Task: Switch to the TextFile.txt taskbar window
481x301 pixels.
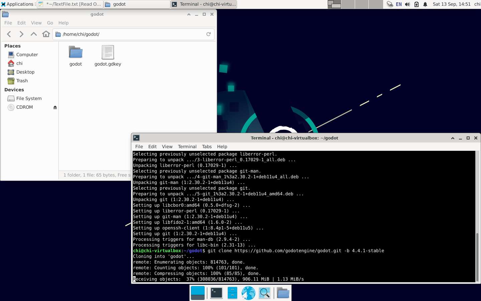Action: point(69,4)
